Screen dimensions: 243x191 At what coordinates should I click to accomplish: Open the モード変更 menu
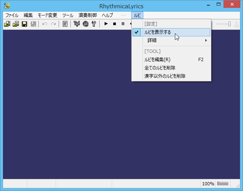coord(47,15)
